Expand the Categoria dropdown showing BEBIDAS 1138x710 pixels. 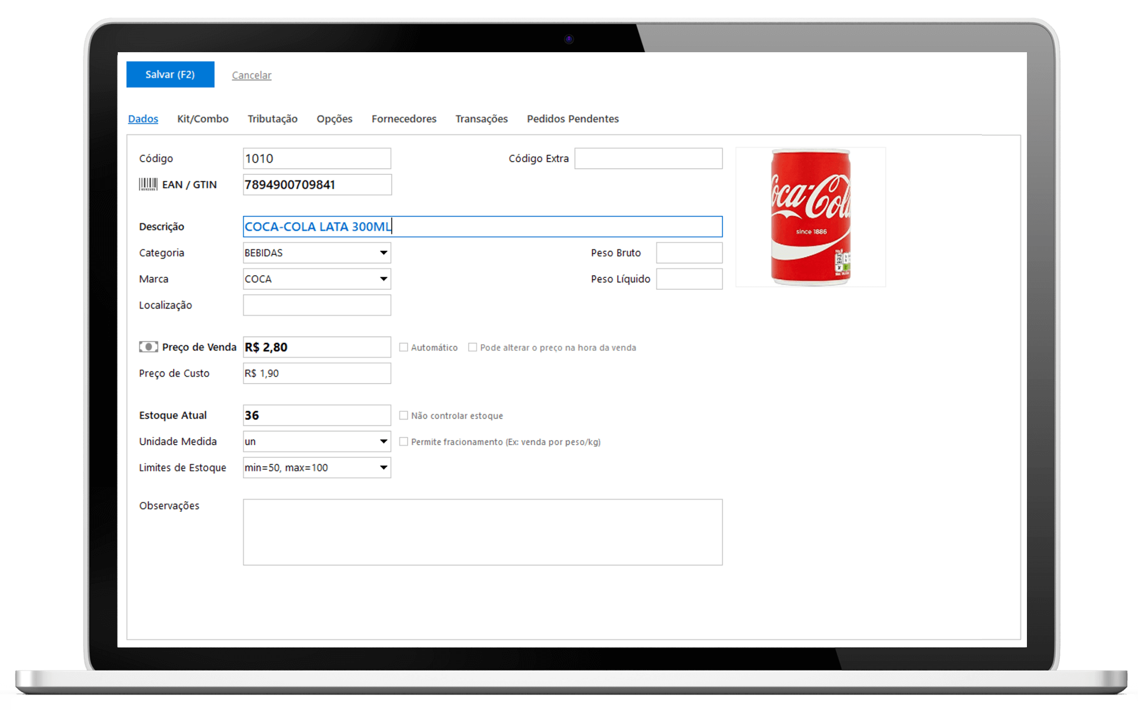click(x=383, y=253)
